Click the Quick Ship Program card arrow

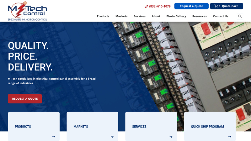click(x=229, y=137)
